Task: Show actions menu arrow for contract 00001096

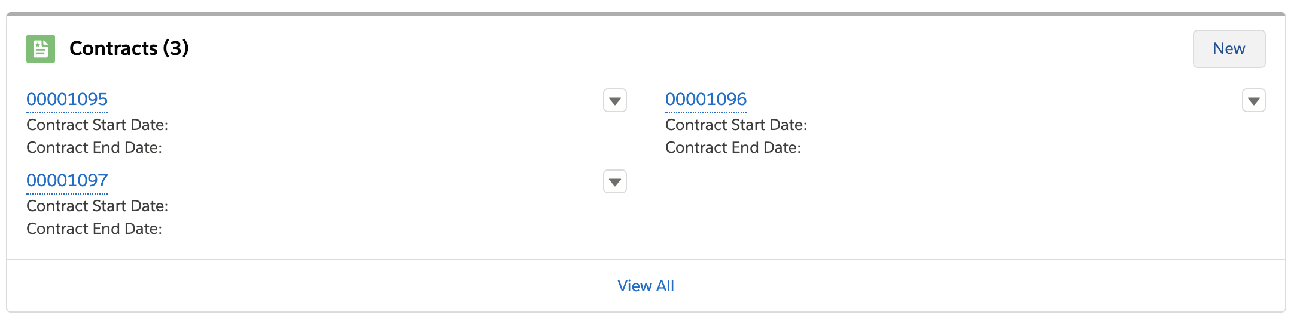Action: [x=1253, y=101]
